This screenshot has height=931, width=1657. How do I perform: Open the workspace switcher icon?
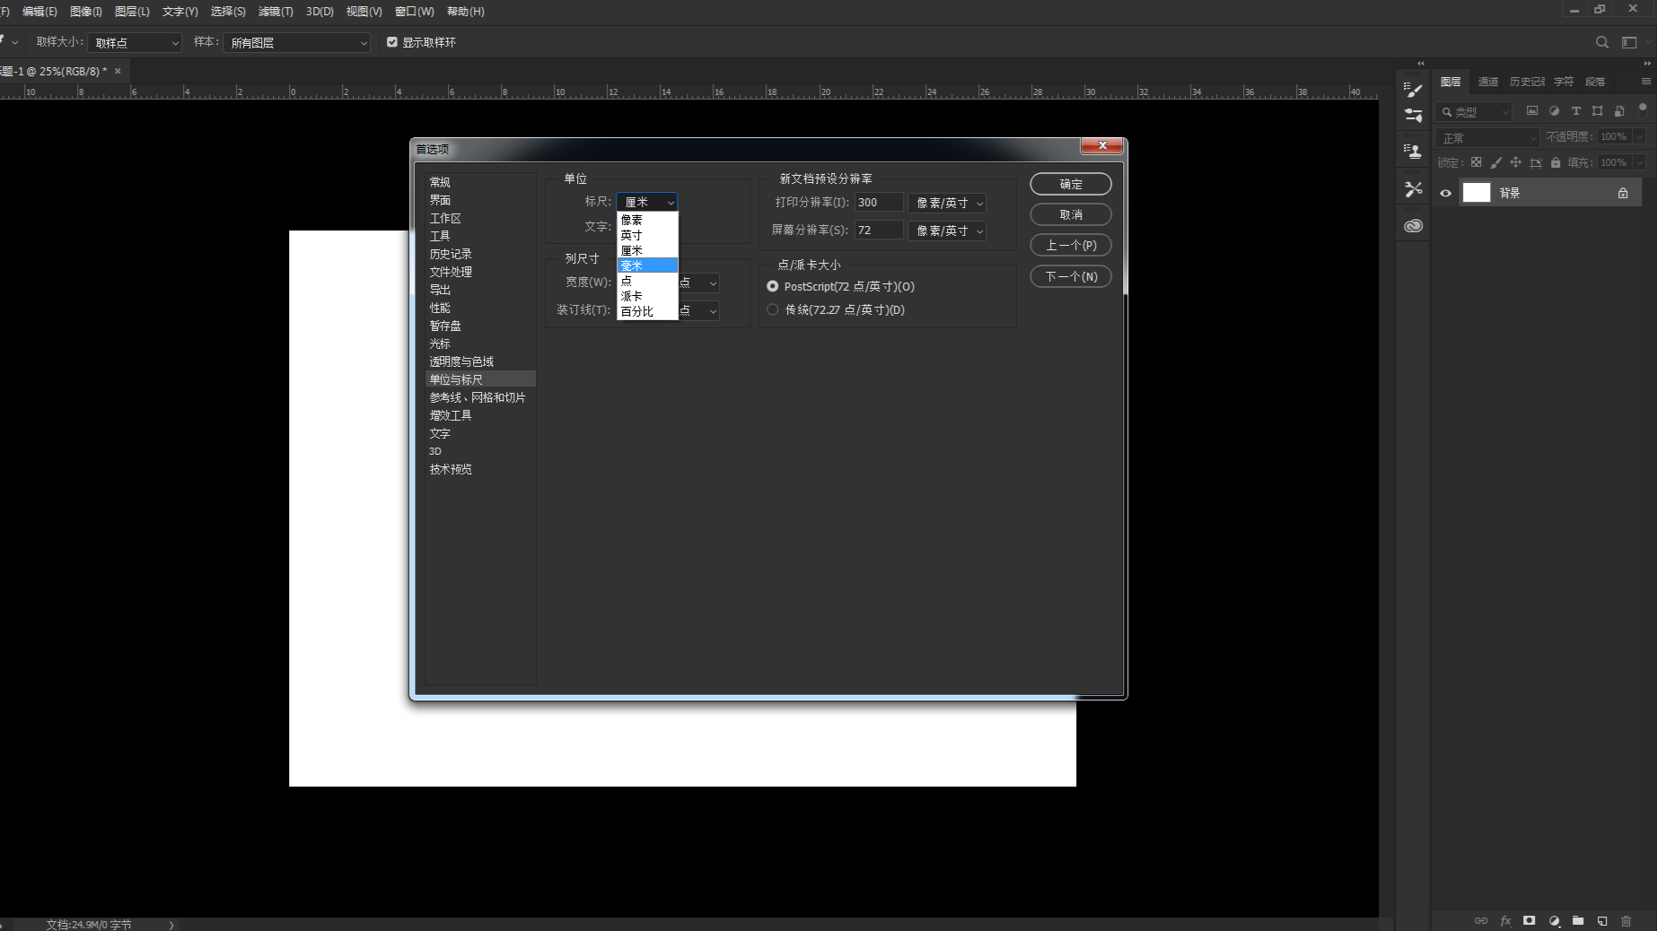[1629, 42]
